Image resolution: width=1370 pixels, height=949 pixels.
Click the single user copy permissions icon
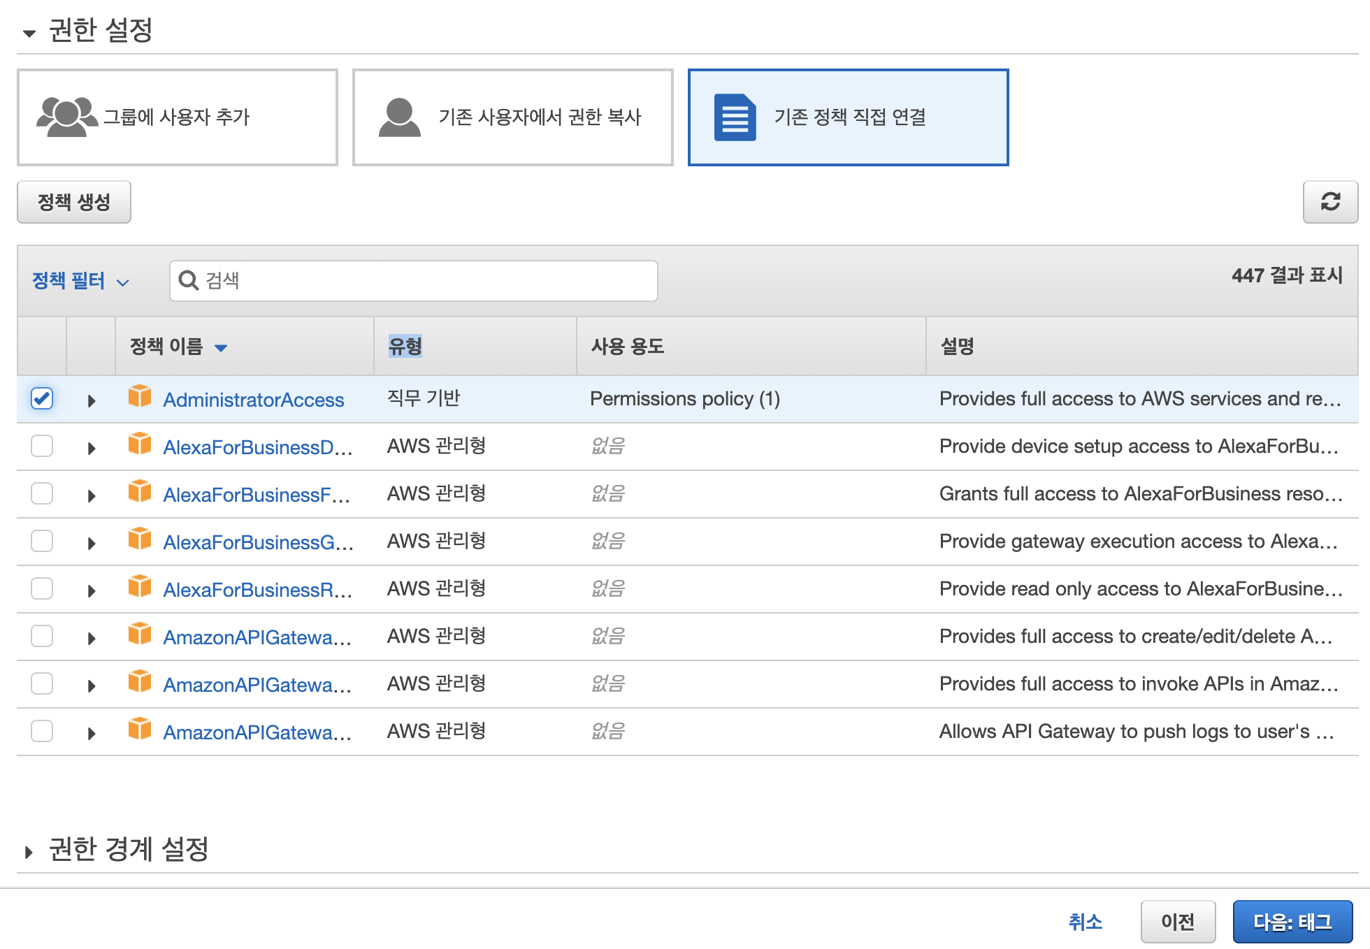tap(399, 117)
